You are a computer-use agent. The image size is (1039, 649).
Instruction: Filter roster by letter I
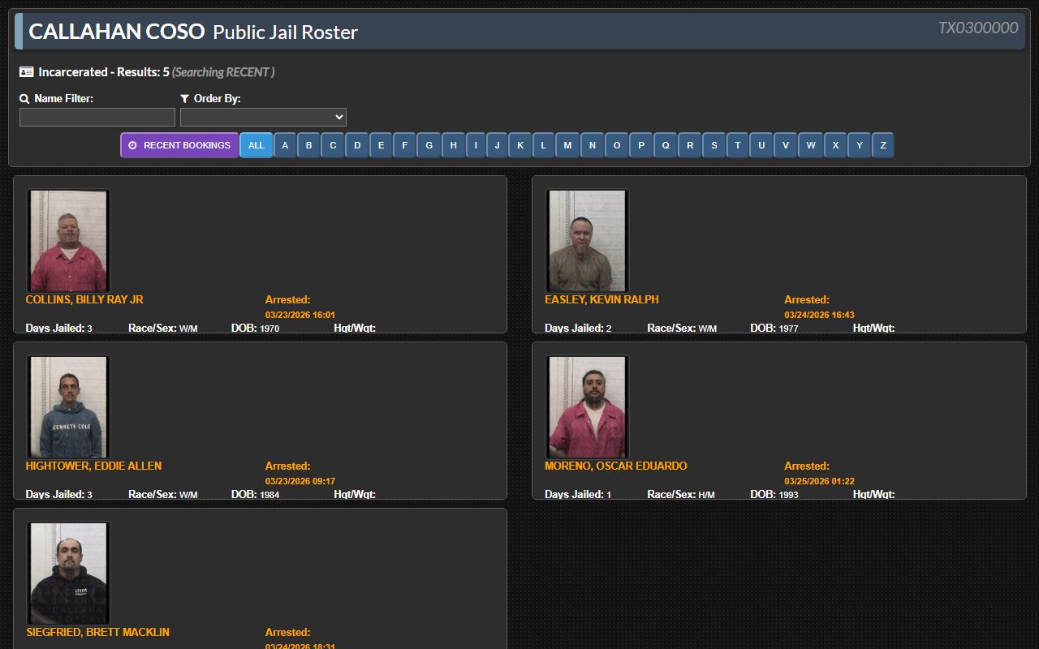476,145
